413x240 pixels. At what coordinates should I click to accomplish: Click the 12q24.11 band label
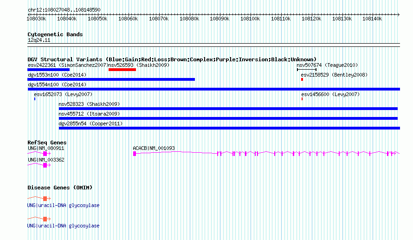(x=39, y=40)
